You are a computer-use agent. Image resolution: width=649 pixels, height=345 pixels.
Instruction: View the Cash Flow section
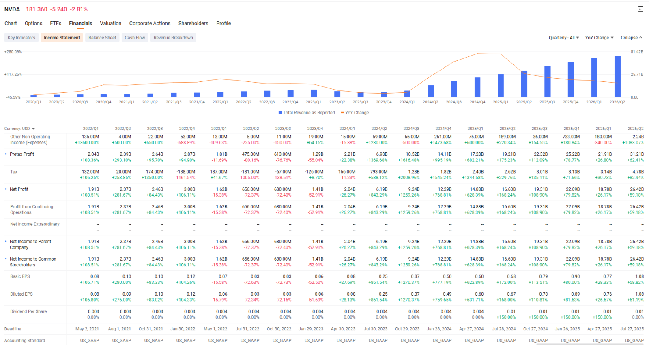pos(135,38)
